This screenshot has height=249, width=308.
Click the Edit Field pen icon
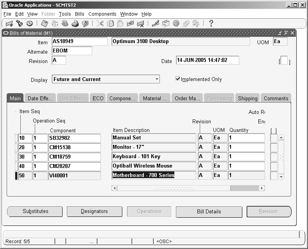(x=156, y=23)
